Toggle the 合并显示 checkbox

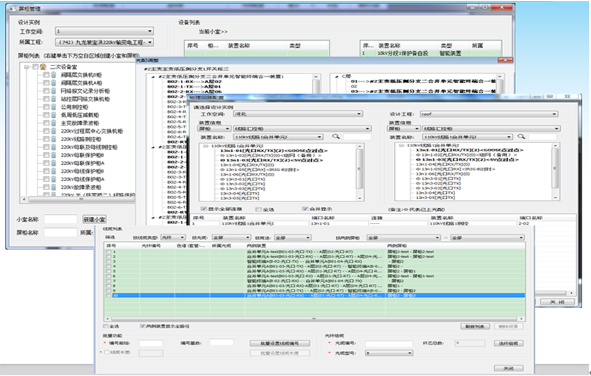305,208
